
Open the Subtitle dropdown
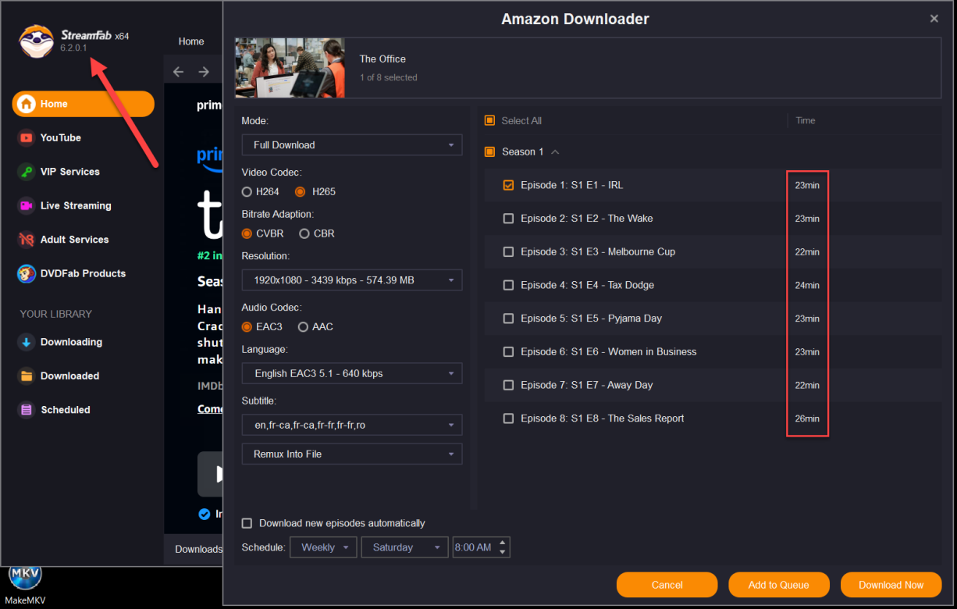[352, 425]
